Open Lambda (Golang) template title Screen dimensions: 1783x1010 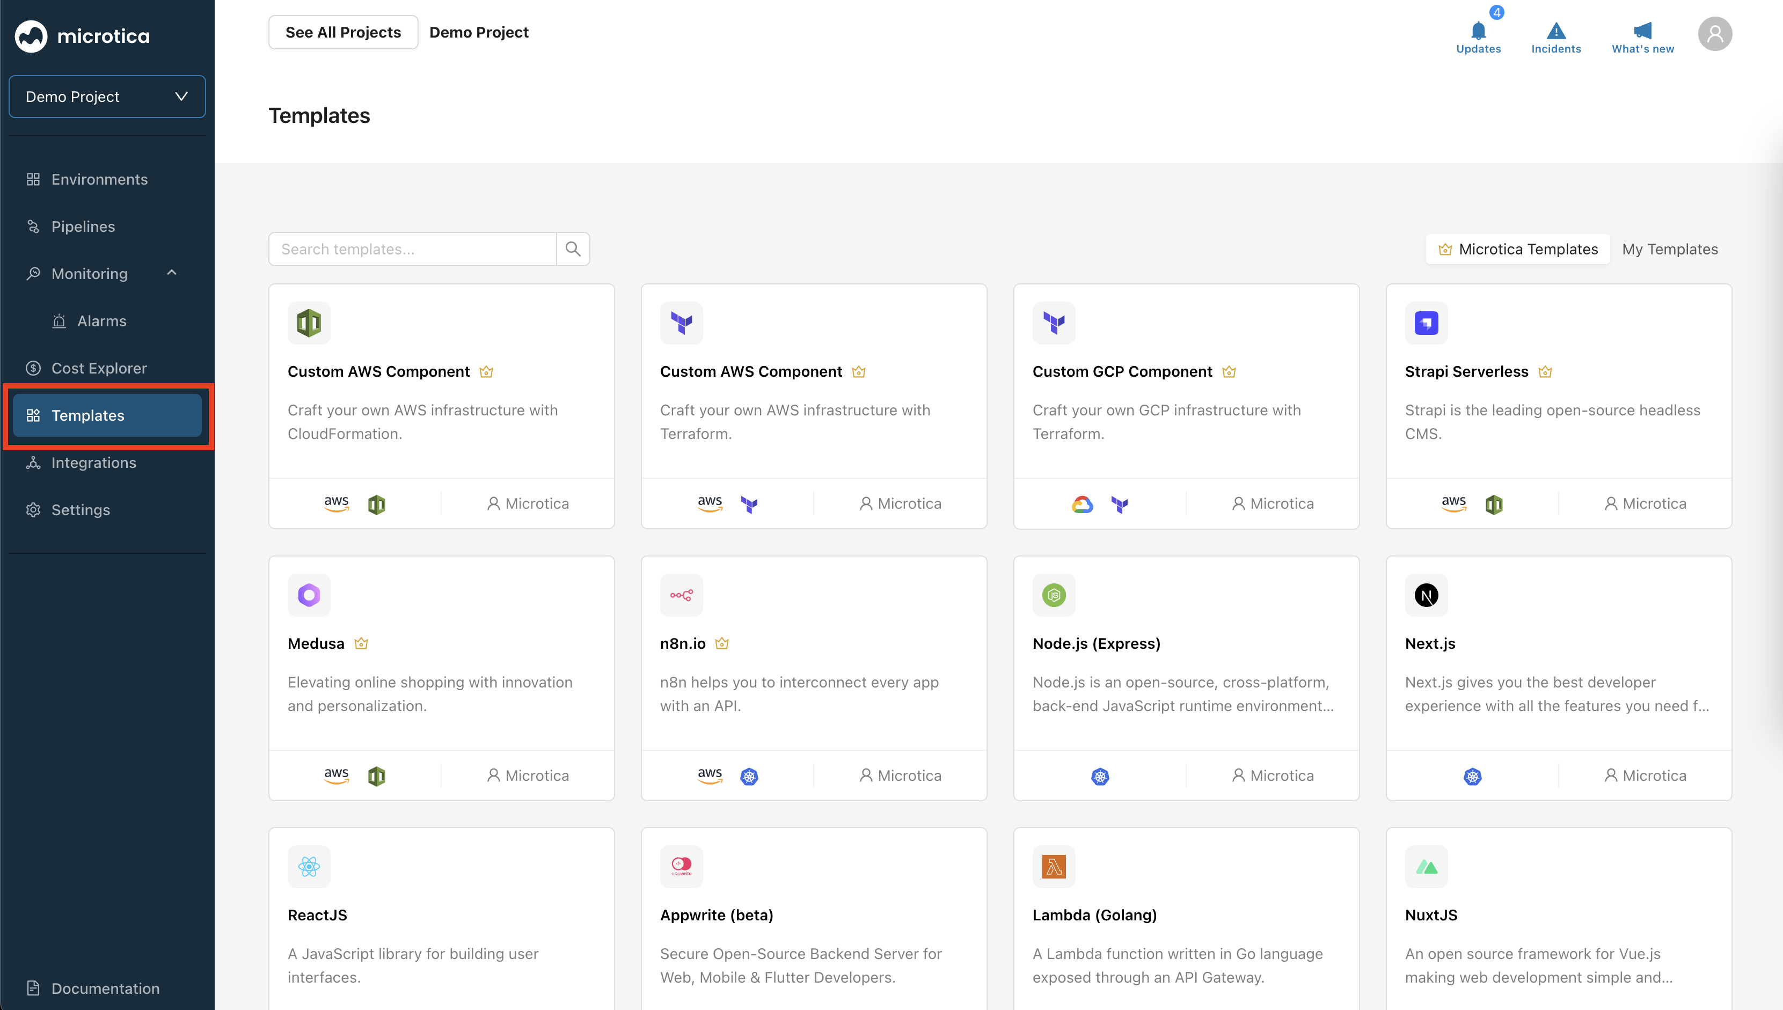1094,915
